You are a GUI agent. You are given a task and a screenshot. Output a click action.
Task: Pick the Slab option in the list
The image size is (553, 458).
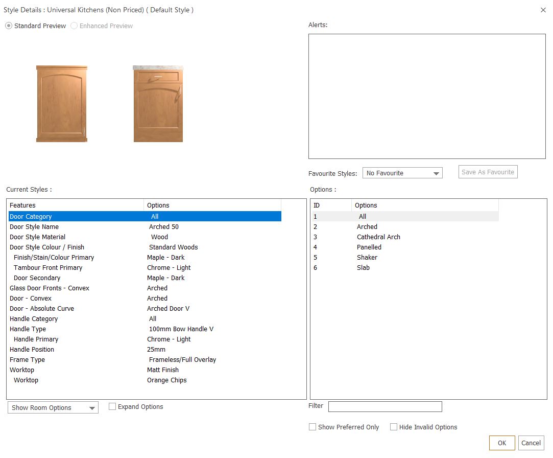click(363, 268)
